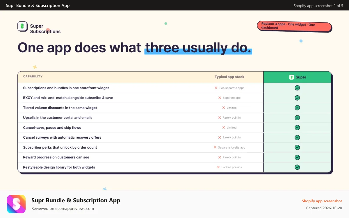The height and width of the screenshot is (218, 349).
Task: Click the Separate app cell text
Action: pyautogui.click(x=232, y=98)
